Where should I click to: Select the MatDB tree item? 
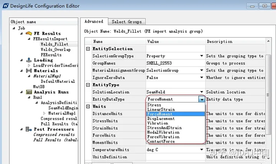[39, 87]
